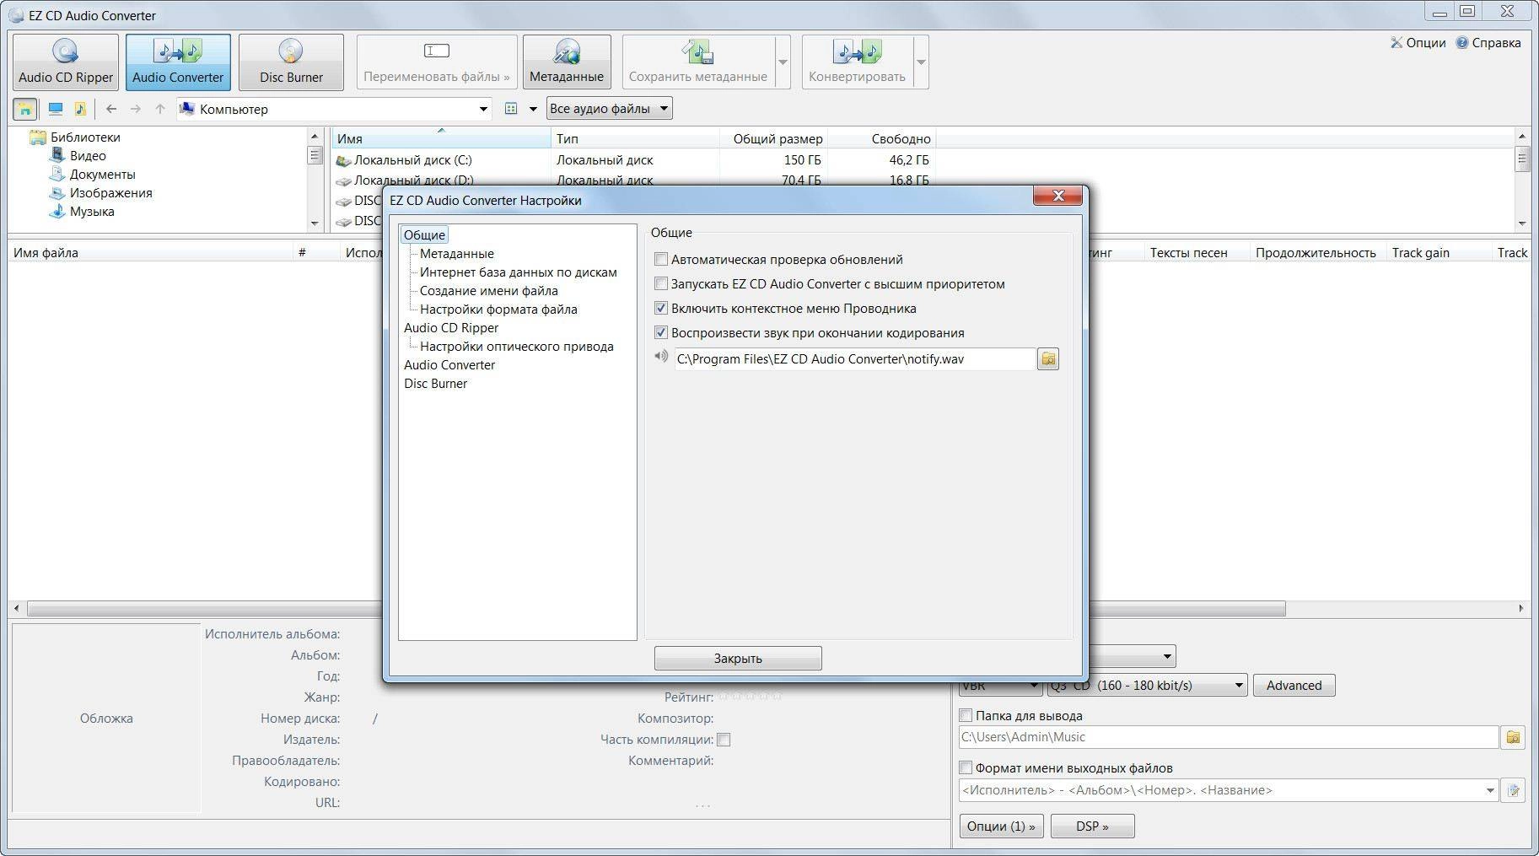Click the Advanced button
This screenshot has width=1539, height=856.
click(1294, 686)
